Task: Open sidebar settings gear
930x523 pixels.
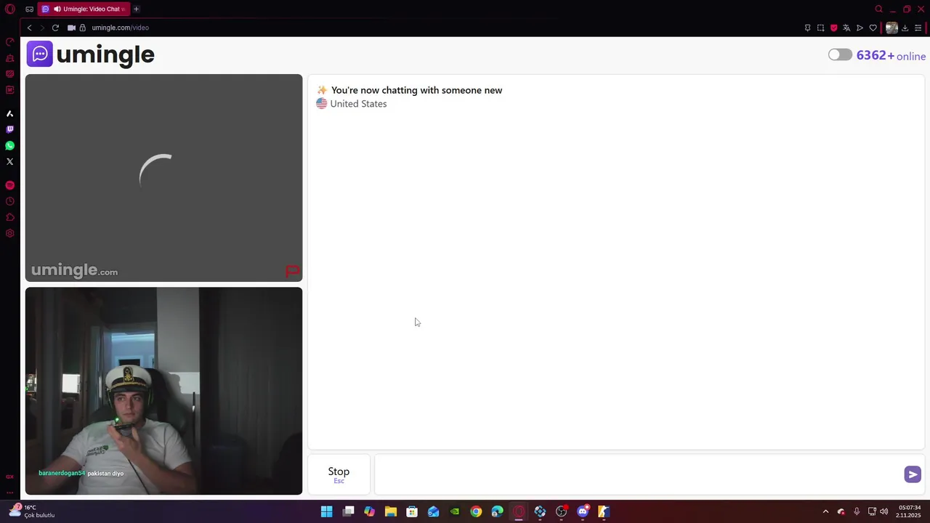Action: (9, 233)
